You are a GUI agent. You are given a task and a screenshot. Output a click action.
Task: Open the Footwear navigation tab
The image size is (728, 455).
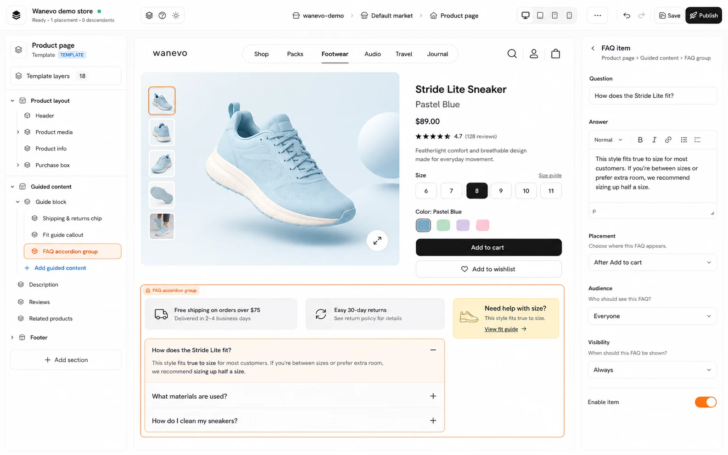tap(335, 54)
